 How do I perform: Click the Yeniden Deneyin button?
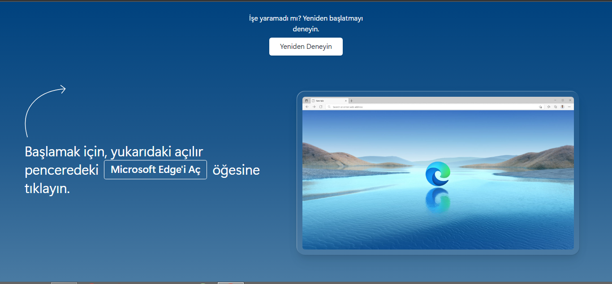pos(306,47)
